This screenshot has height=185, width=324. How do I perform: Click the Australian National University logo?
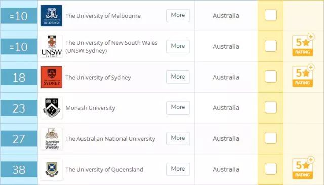click(x=51, y=139)
